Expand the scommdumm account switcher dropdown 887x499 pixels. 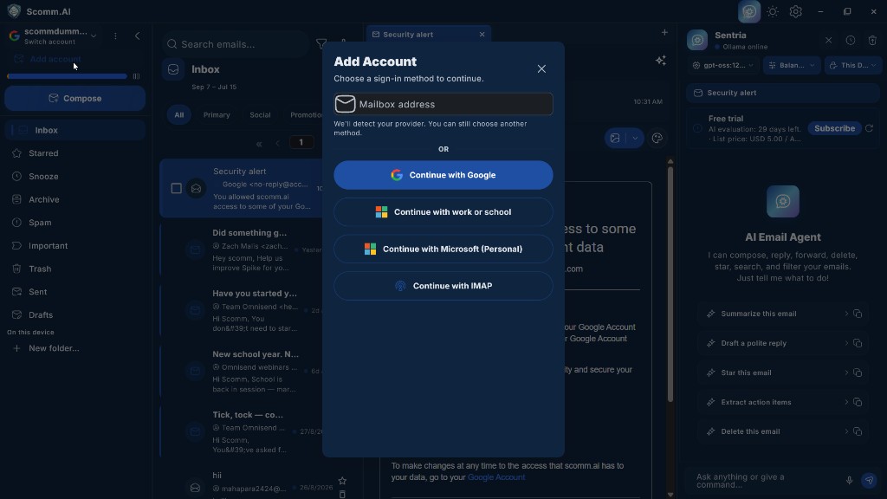click(x=94, y=36)
